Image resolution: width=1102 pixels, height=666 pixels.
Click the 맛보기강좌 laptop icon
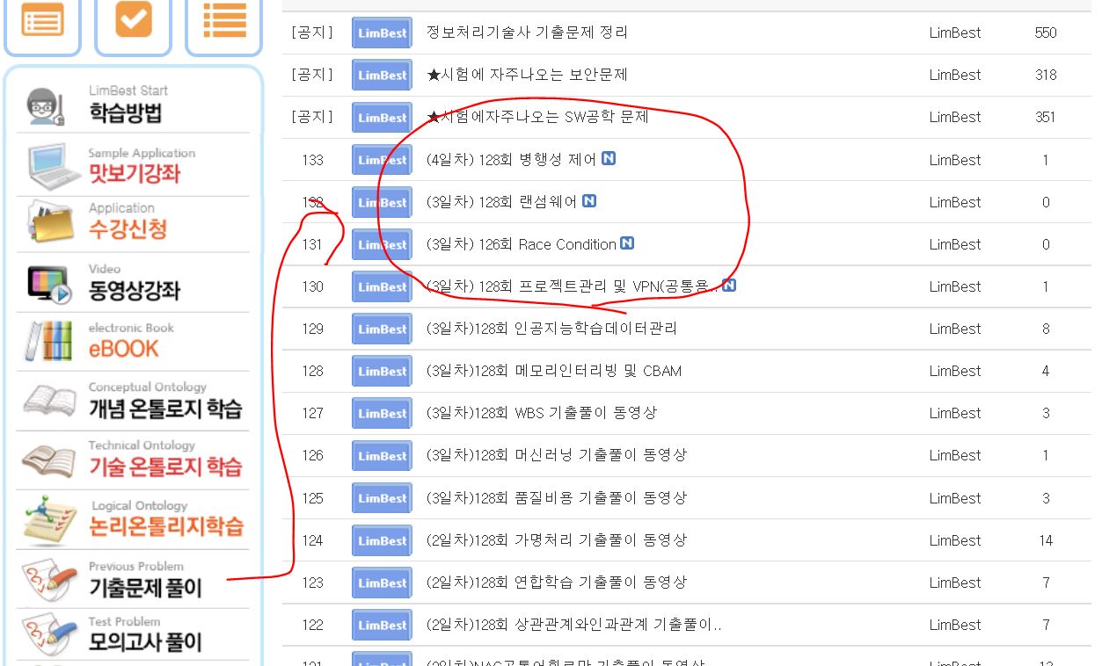(x=55, y=165)
